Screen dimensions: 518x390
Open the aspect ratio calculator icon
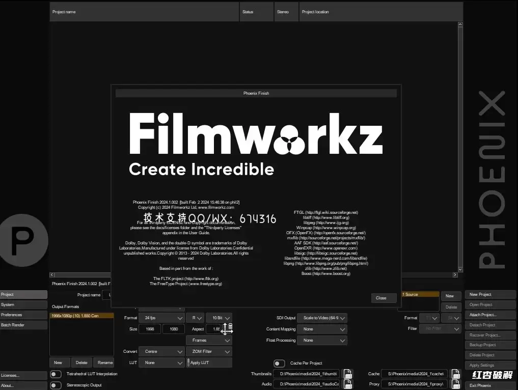[x=230, y=326]
